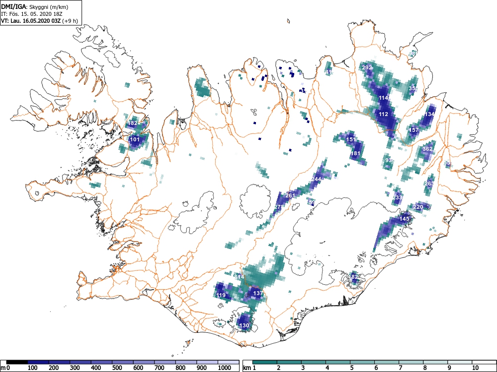Click the 'DMI/IGA: Skyggni (m/km)' title text
This screenshot has width=497, height=372.
click(35, 7)
